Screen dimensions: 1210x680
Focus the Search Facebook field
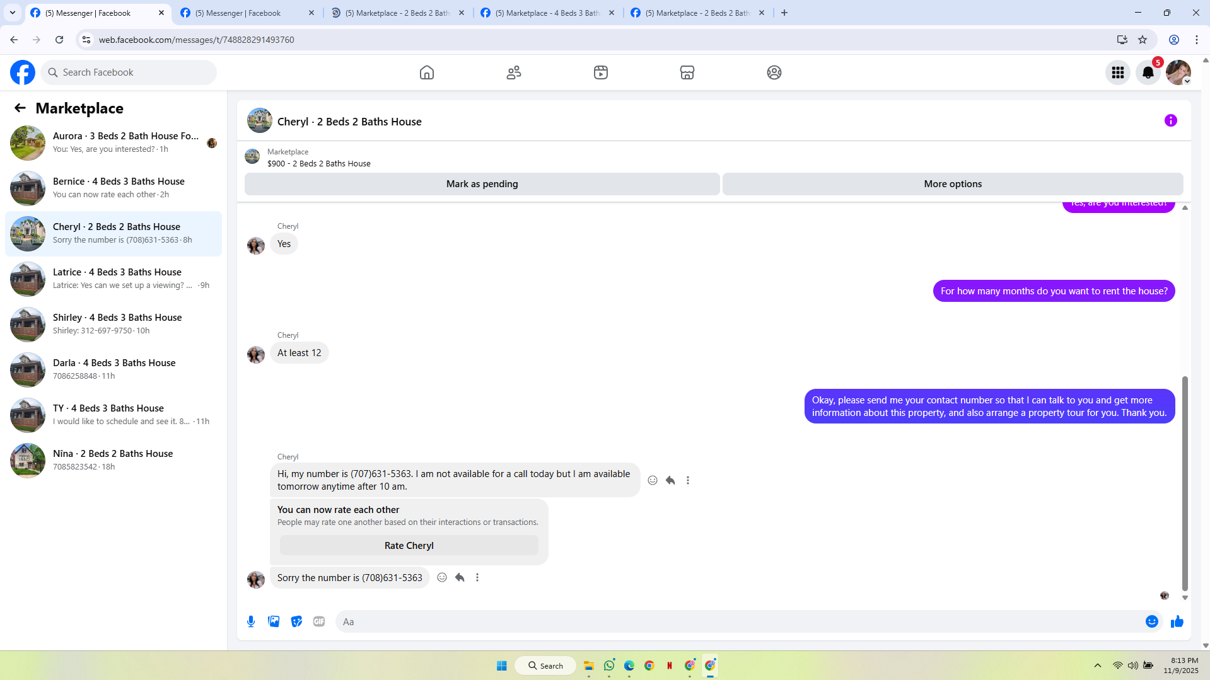[x=129, y=72]
